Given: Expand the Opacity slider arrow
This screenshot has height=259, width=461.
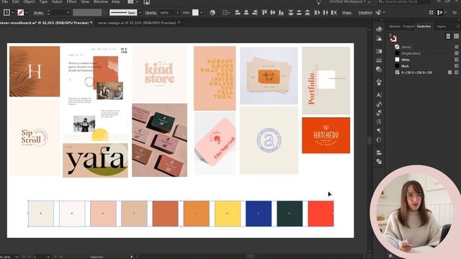Looking at the screenshot, I should coord(177,13).
